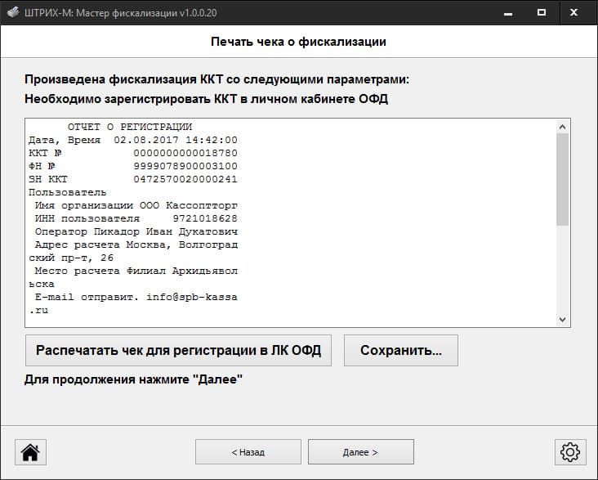
Task: Click the ".ru" line in the report
Action: click(38, 310)
